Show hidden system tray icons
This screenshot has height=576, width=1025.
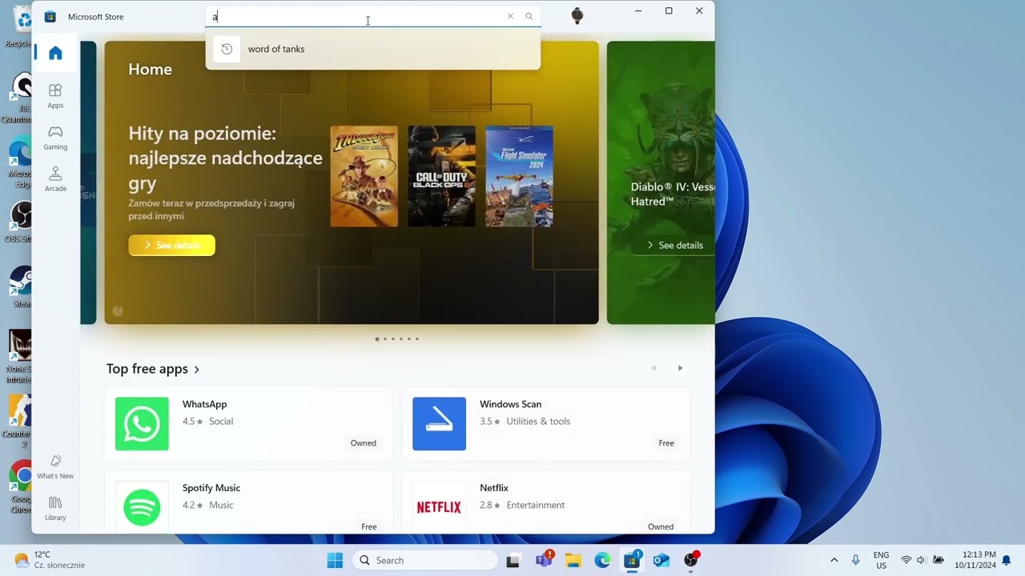click(834, 560)
